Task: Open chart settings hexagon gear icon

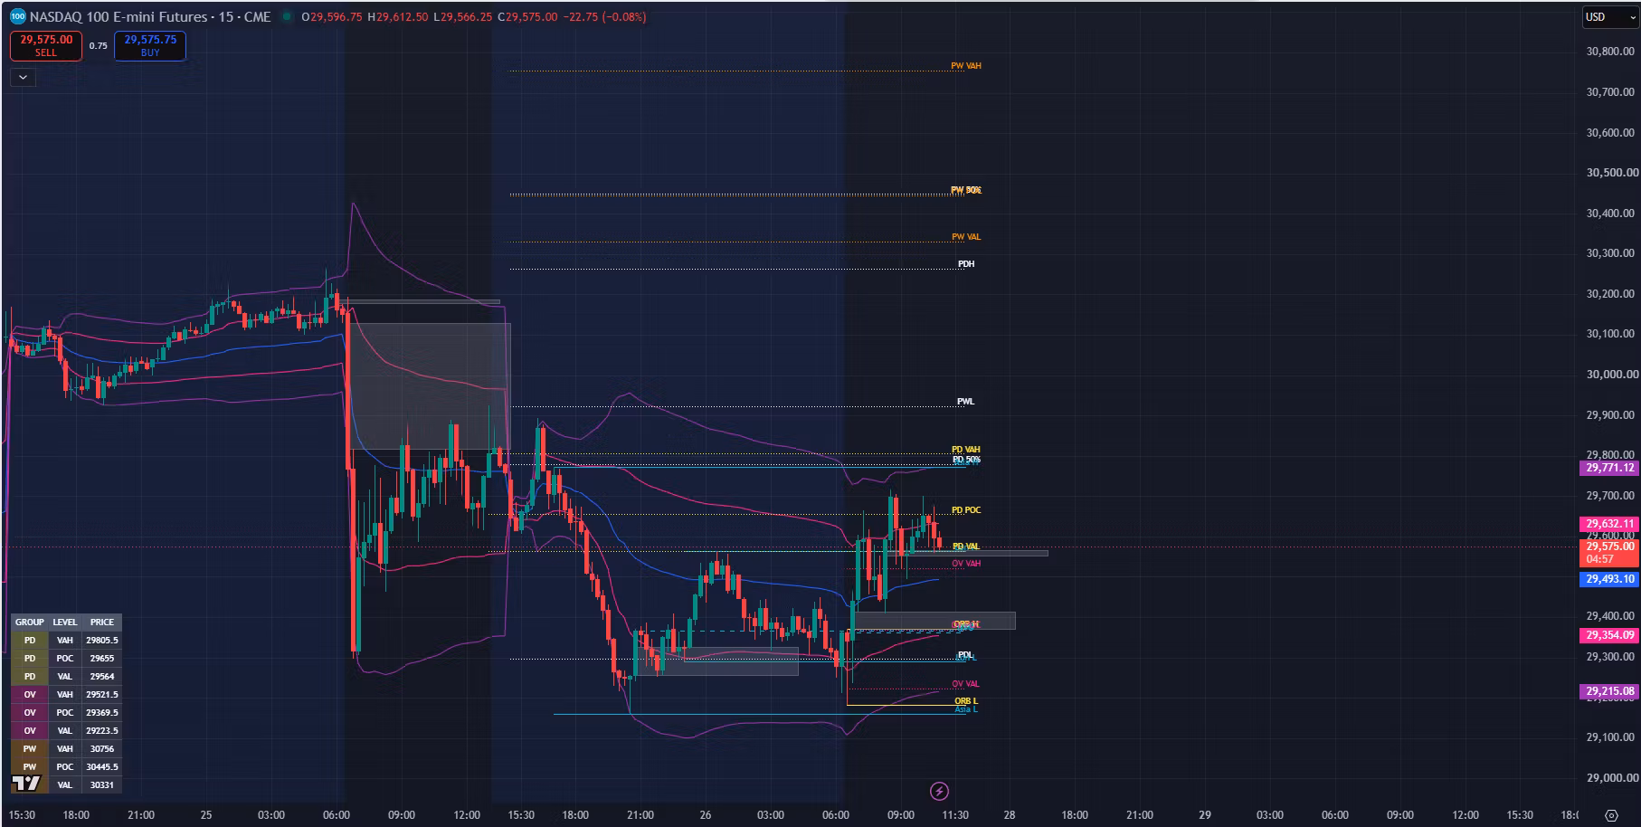Action: (1611, 815)
